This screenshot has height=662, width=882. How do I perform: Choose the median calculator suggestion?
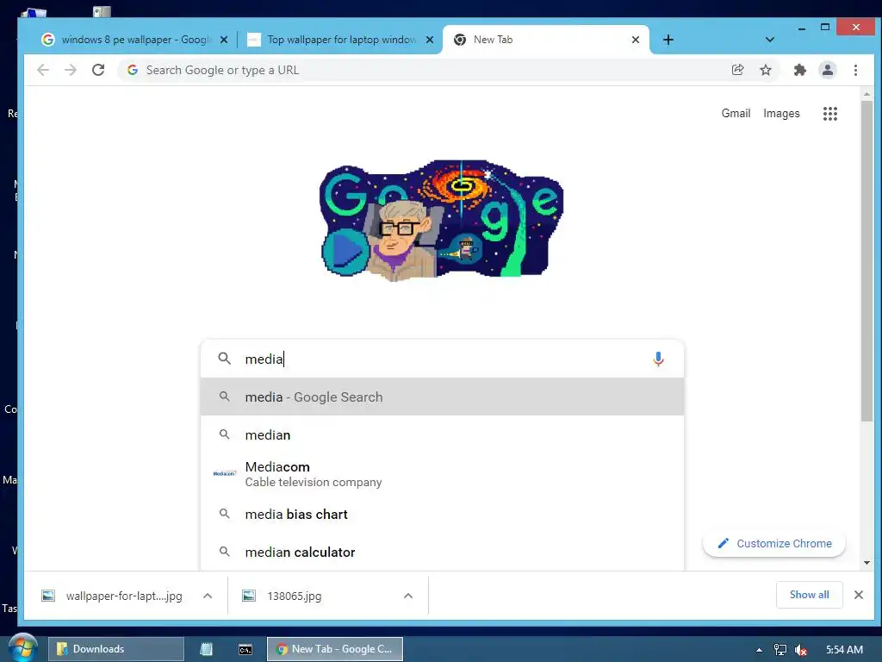coord(442,552)
